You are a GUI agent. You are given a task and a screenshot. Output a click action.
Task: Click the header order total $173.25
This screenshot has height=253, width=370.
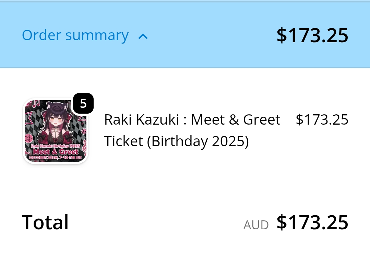tap(312, 35)
